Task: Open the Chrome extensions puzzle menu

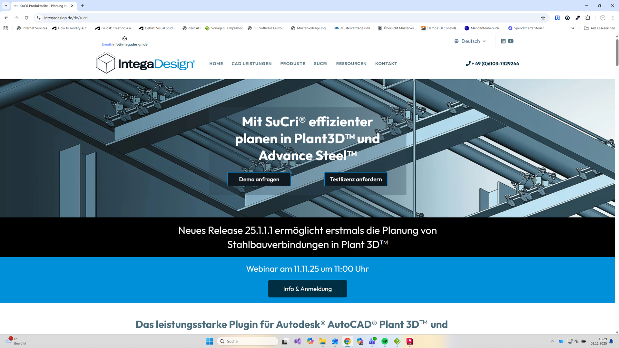Action: pyautogui.click(x=588, y=18)
